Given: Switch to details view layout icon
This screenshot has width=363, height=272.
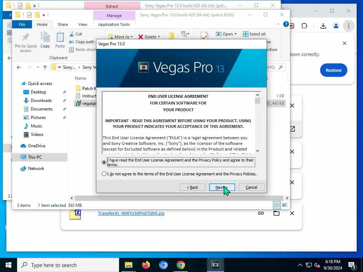Looking at the screenshot, I should point(277,205).
